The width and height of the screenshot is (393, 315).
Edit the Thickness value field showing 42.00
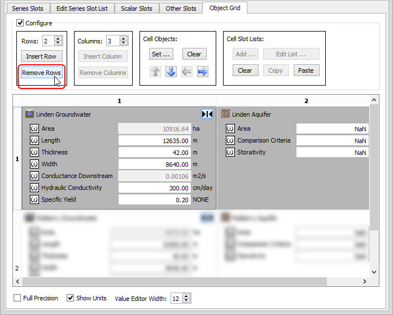point(154,152)
